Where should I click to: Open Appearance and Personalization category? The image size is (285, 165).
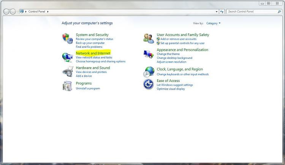182,50
